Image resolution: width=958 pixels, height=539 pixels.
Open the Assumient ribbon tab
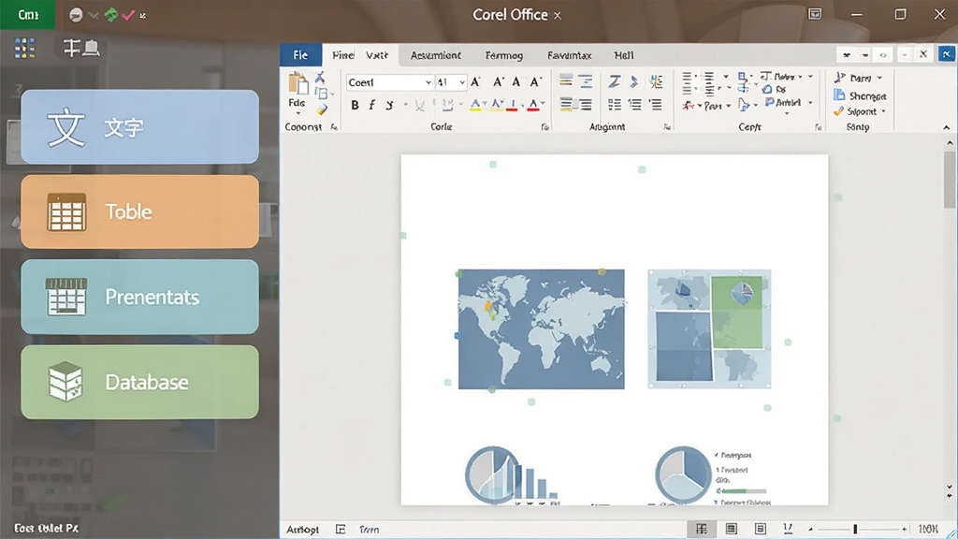pos(436,55)
